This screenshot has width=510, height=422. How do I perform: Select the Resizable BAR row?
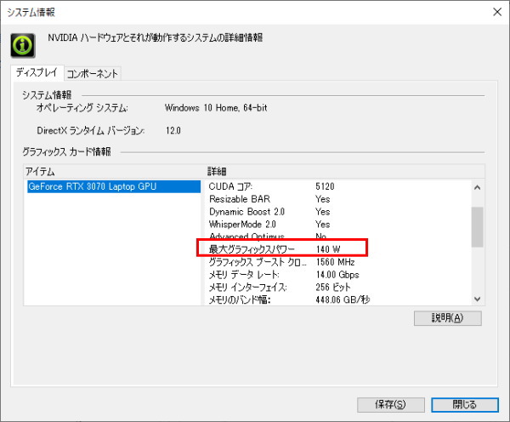(338, 199)
